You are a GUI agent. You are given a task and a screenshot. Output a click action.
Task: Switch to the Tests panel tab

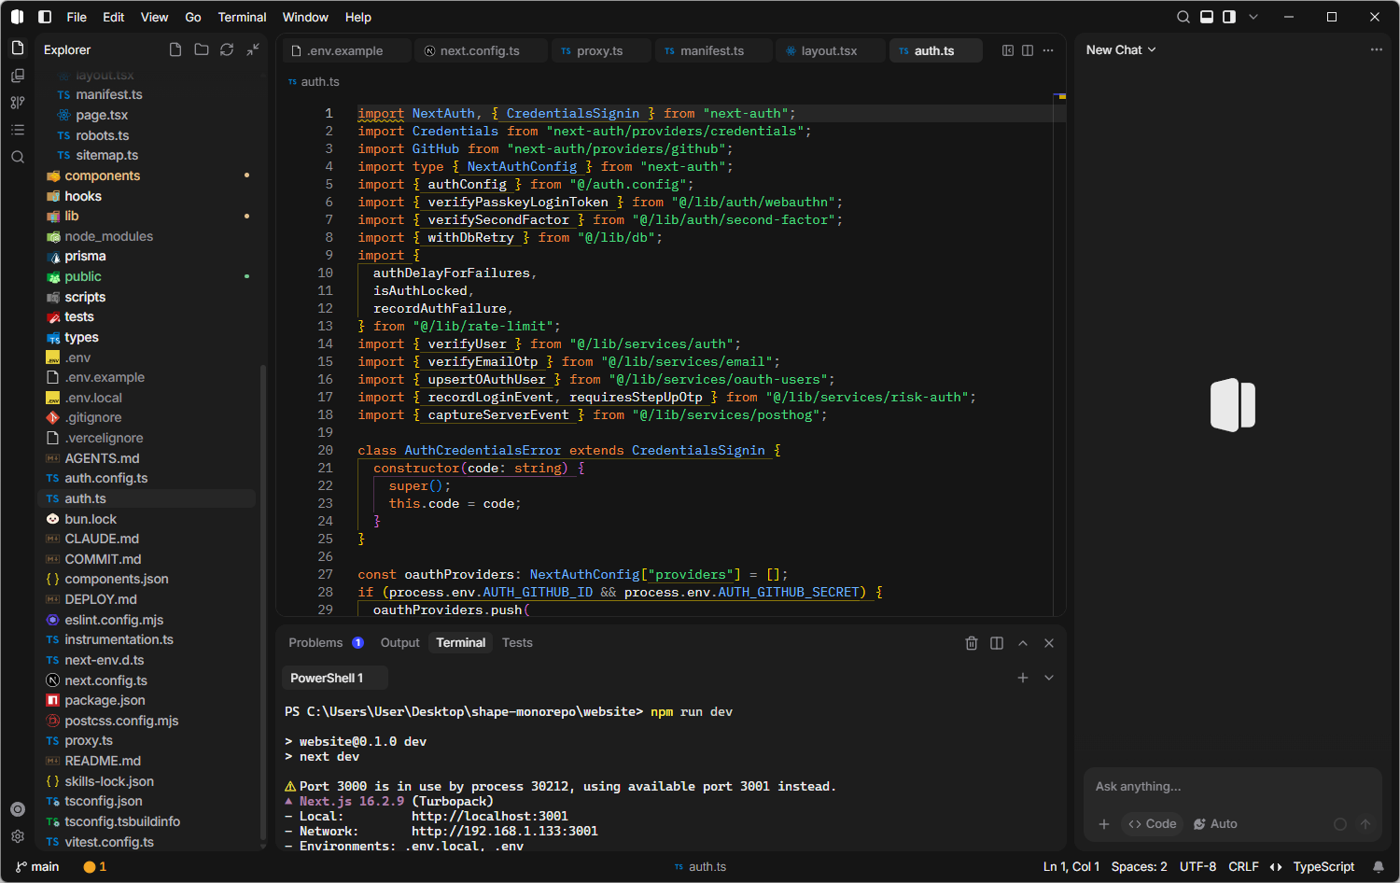[x=517, y=642]
